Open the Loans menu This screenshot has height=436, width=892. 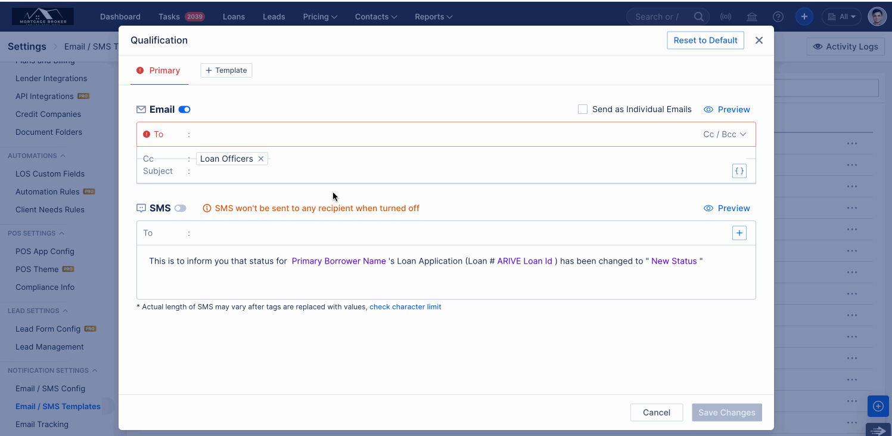click(234, 17)
